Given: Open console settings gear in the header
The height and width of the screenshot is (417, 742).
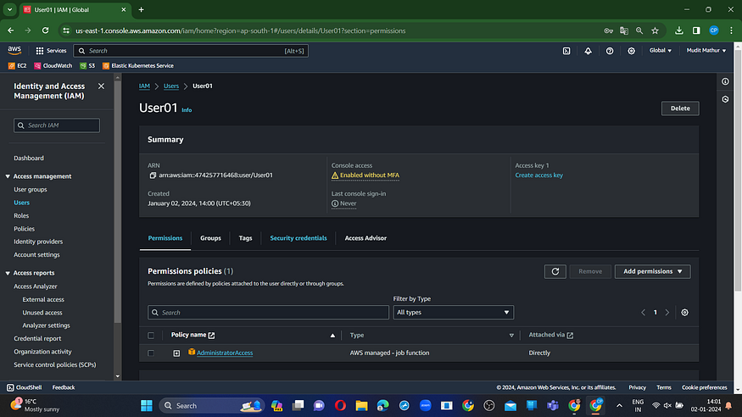Looking at the screenshot, I should 631,51.
